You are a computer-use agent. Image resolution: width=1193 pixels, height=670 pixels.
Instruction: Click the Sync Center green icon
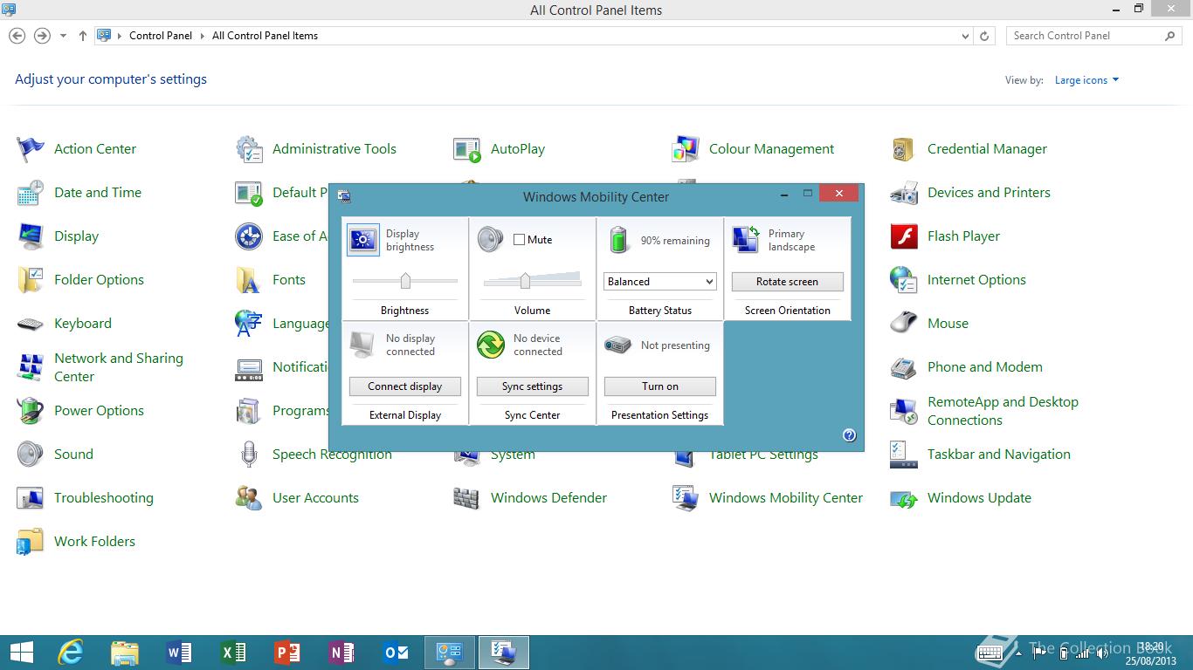[491, 345]
